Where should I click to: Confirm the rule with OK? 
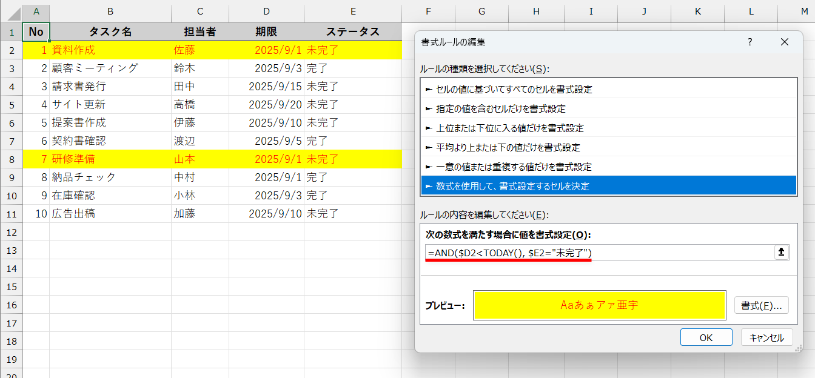(x=706, y=337)
